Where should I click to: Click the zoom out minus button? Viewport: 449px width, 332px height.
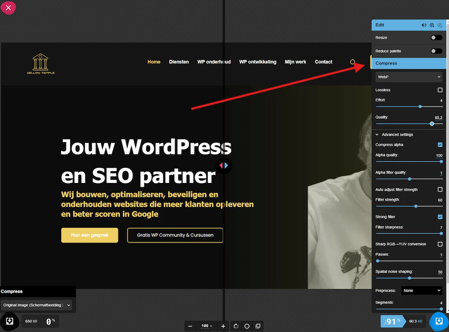(190, 326)
